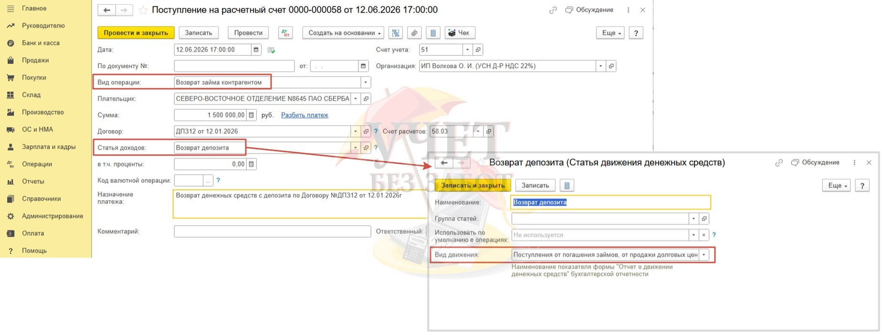882x335 pixels.
Task: Open calculator for Сумма field
Action: tap(252, 115)
